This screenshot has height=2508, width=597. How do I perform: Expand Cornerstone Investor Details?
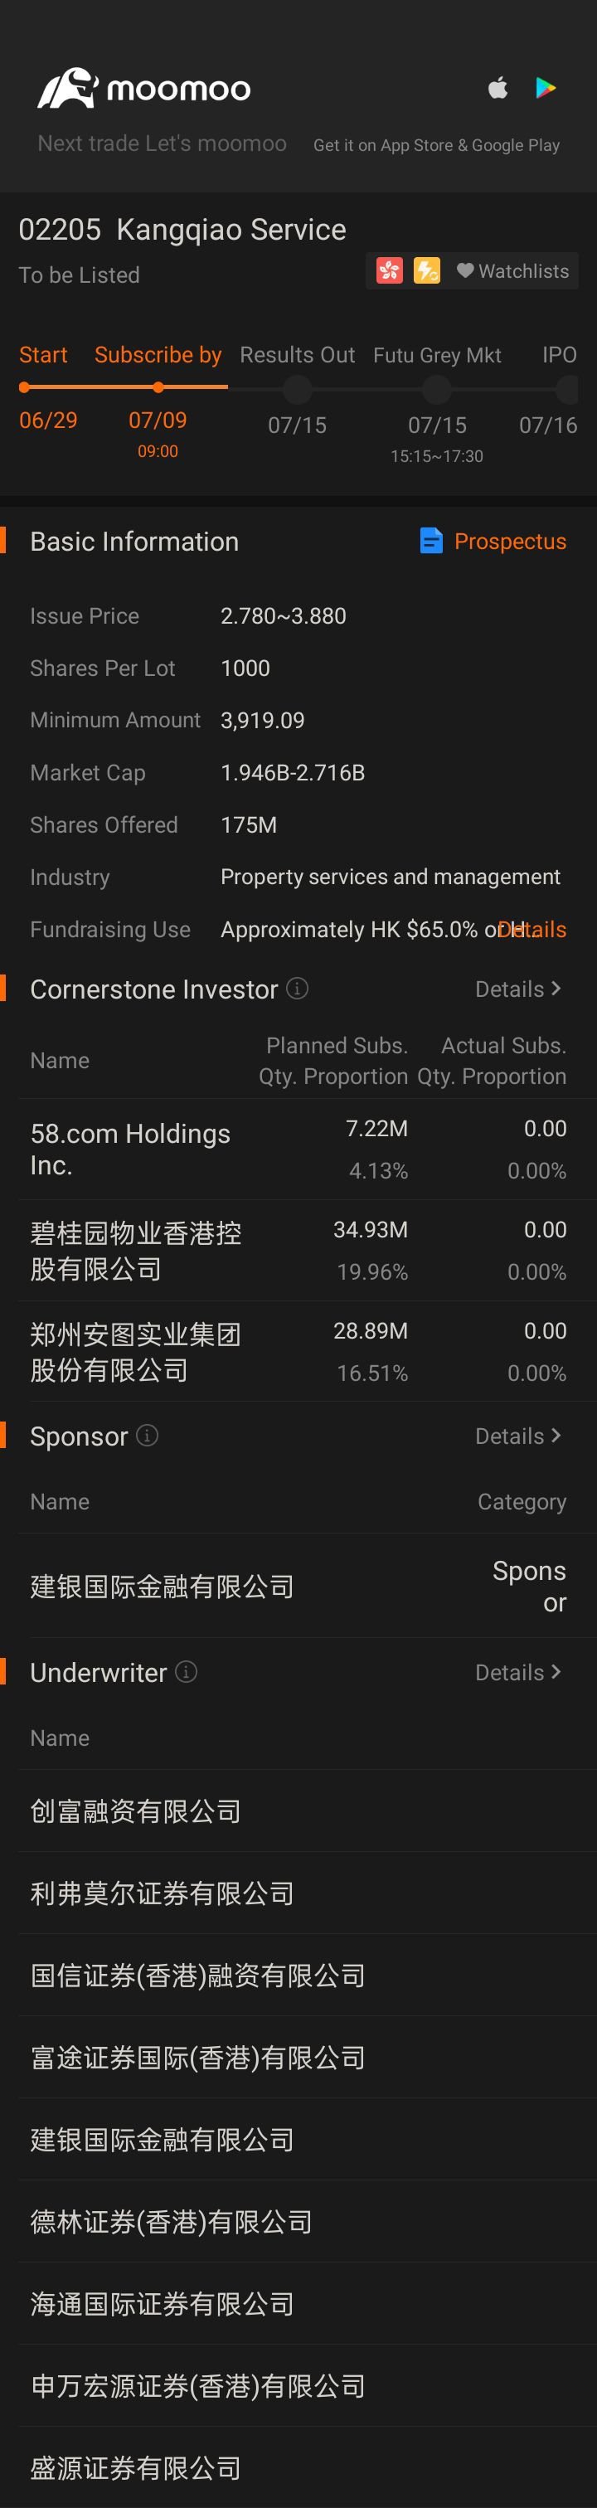[x=517, y=989]
